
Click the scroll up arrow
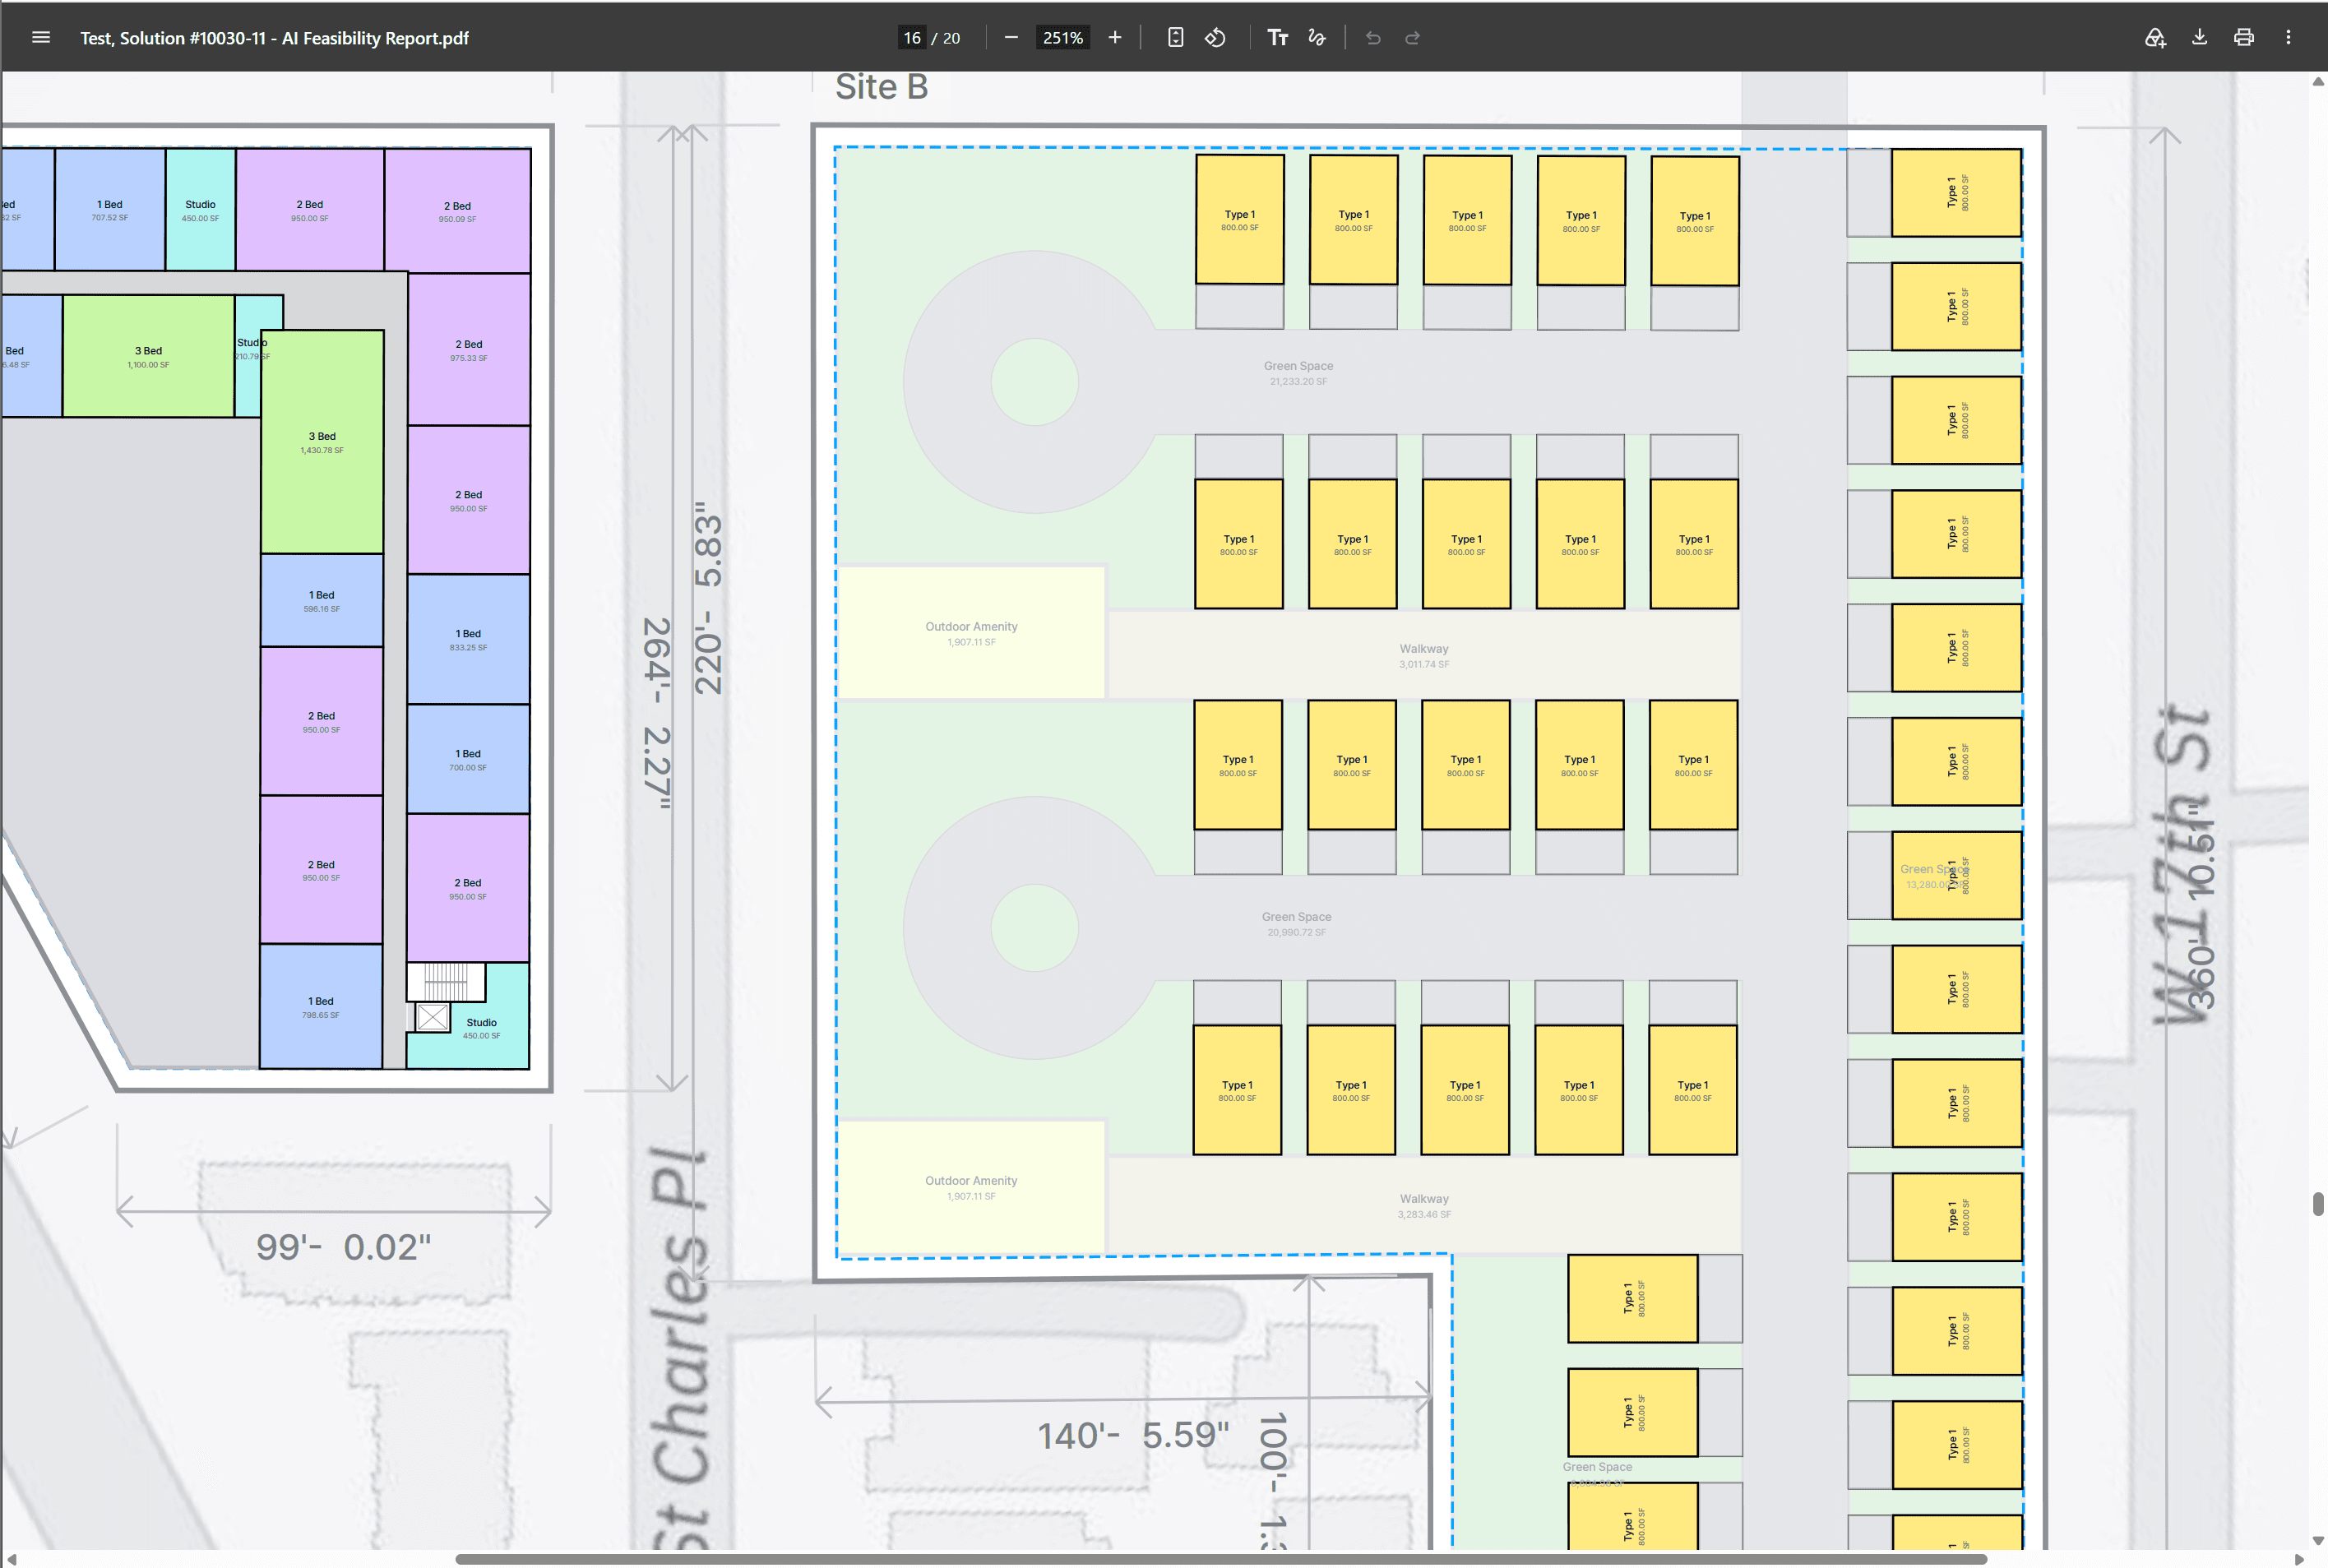[2318, 82]
